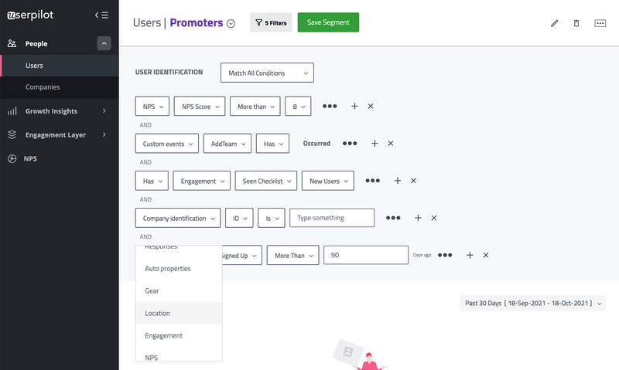Open segment switcher next to Promoters

pos(231,24)
